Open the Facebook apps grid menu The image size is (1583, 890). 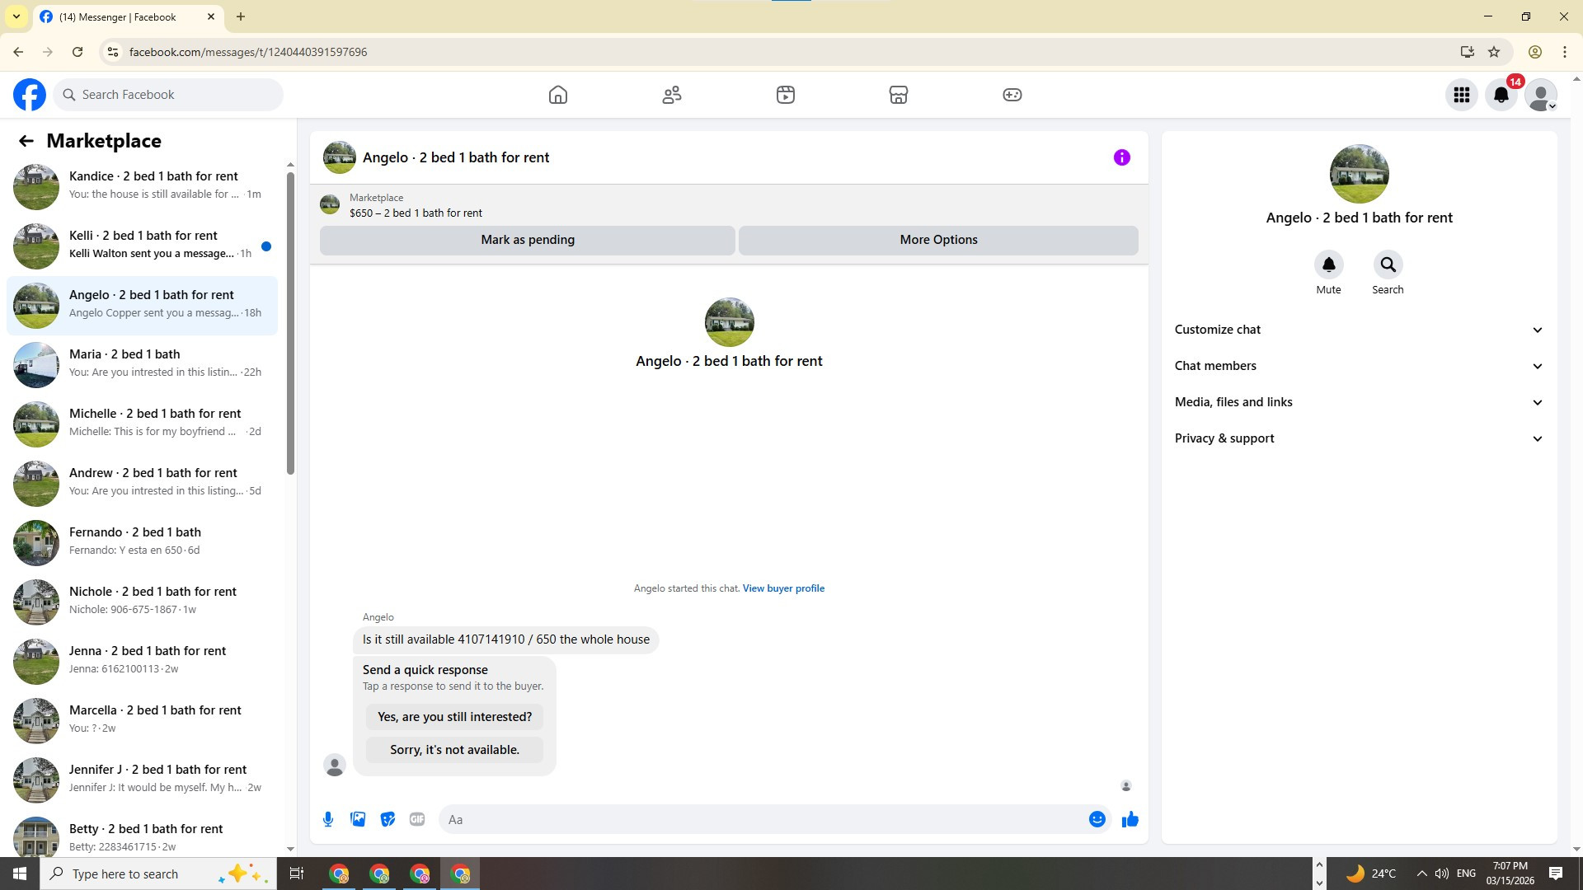point(1462,95)
